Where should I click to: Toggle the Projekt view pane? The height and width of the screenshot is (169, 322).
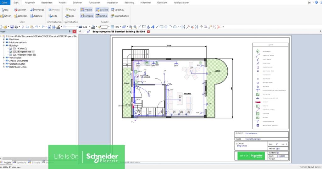tap(86, 10)
